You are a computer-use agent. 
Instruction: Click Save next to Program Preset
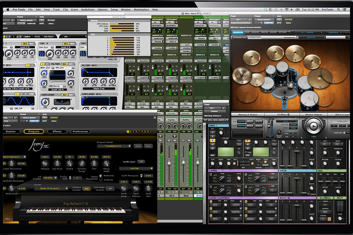click(x=138, y=146)
